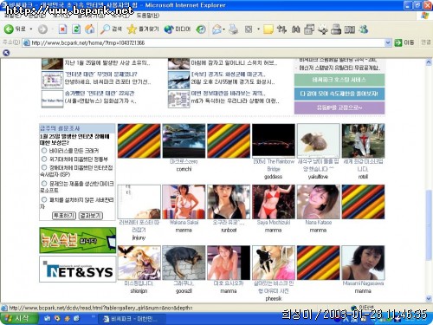
Task: Open news headline starting 아침에 잠자고 일어나니
Action: pyautogui.click(x=234, y=62)
